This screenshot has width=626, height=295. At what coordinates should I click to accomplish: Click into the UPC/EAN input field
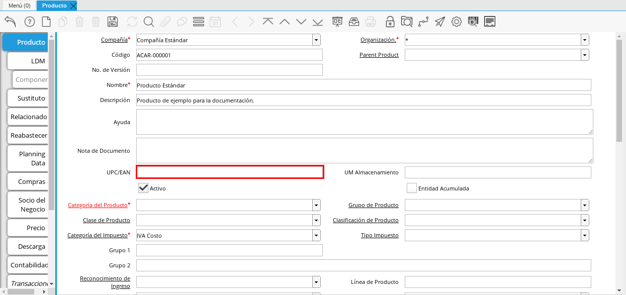click(230, 172)
